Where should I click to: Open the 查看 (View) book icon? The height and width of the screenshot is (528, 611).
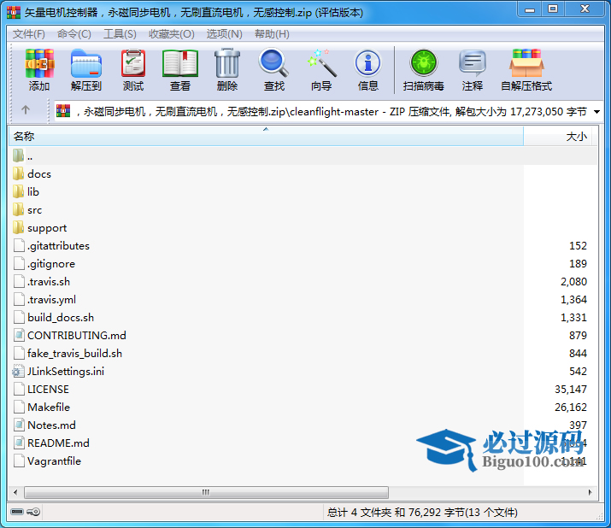click(x=180, y=63)
